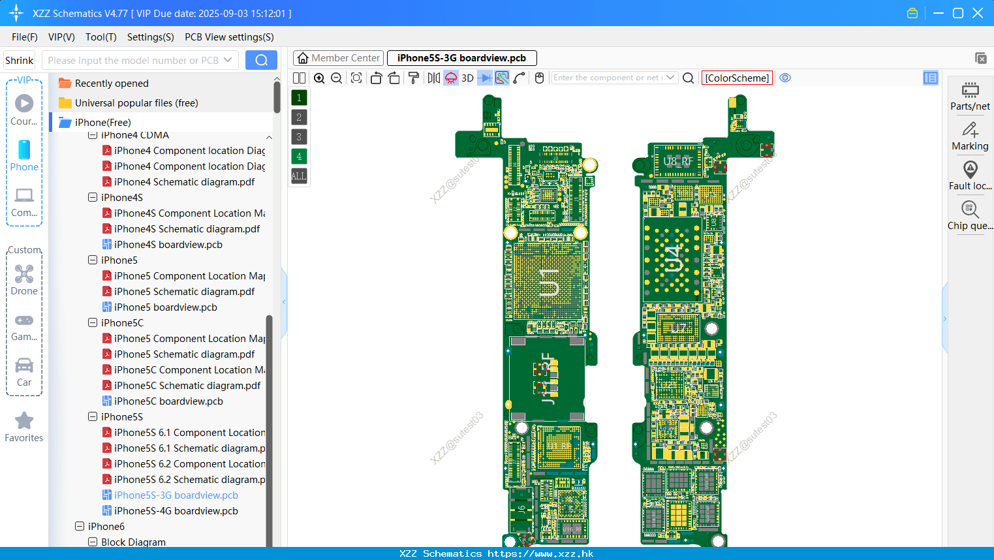994x560 pixels.
Task: Open the Tool(T) menu
Action: pos(101,37)
